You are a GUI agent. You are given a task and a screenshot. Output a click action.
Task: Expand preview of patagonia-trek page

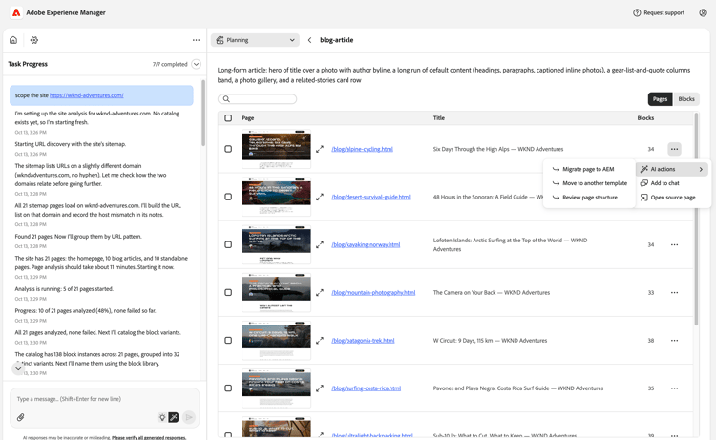coord(320,341)
